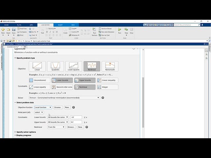Toggle Italic formatting

(x=50, y=32)
